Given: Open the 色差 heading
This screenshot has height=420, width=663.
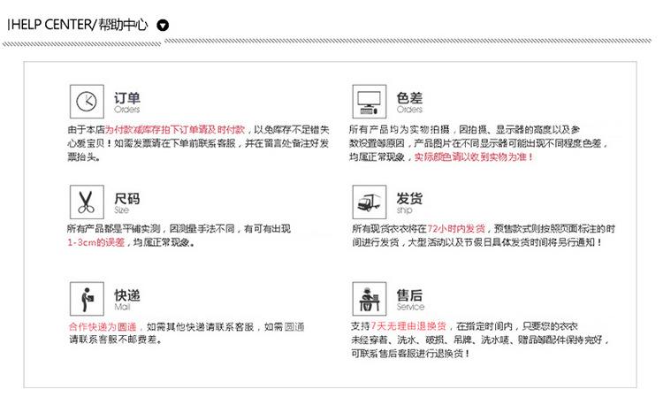Looking at the screenshot, I should [x=410, y=101].
